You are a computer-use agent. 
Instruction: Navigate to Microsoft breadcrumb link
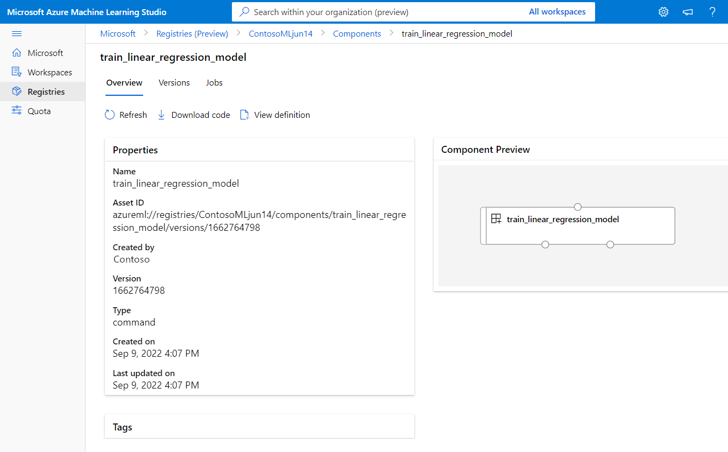tap(118, 33)
